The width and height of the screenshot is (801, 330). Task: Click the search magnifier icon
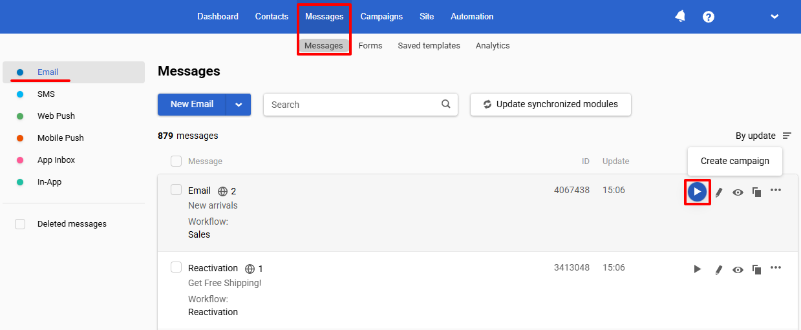point(445,104)
